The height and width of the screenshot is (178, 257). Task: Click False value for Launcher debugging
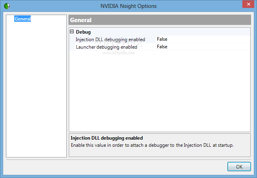203,47
